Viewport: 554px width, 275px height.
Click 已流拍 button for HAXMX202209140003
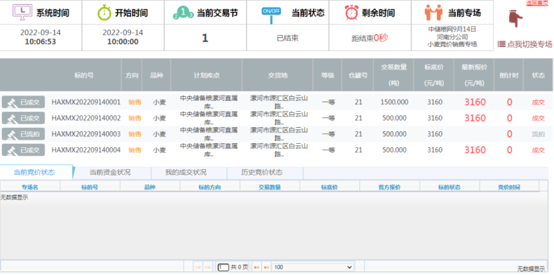tap(24, 134)
